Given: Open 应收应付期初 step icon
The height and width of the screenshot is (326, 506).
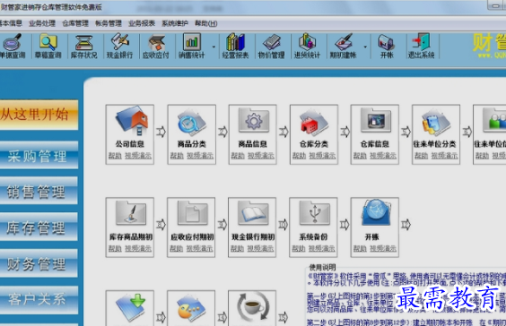Looking at the screenshot, I should 192,213.
